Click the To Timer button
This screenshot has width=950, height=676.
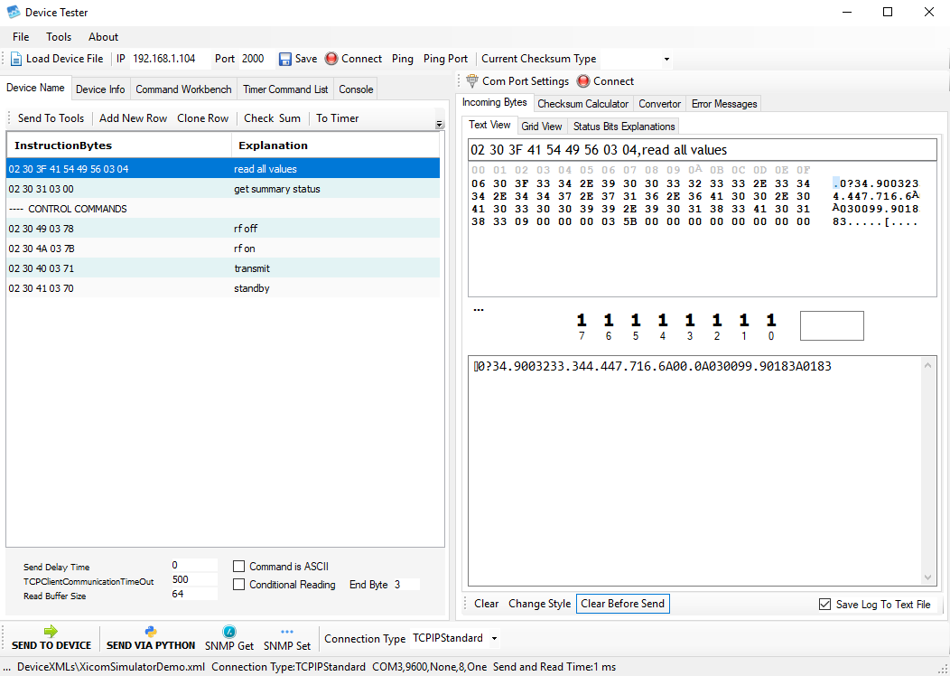[338, 118]
